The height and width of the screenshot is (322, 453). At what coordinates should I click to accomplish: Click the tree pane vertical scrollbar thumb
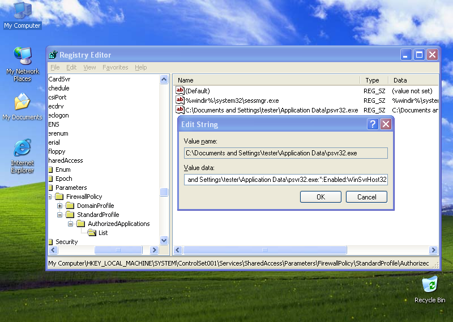[164, 192]
